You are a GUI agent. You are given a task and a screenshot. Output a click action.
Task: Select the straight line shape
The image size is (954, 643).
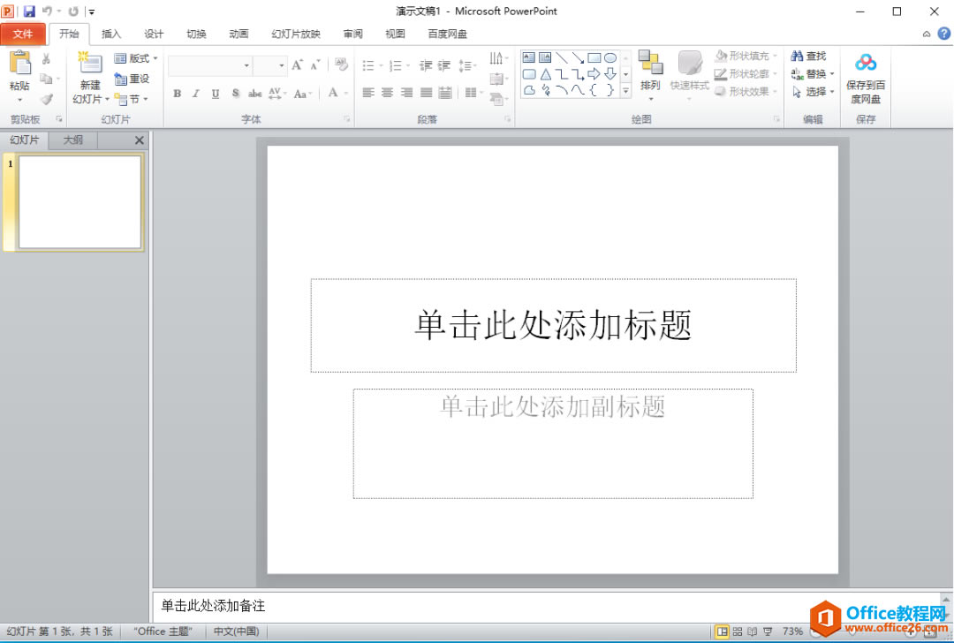click(562, 57)
